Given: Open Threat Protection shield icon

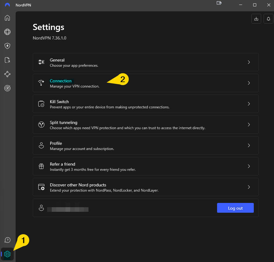Looking at the screenshot, I should click(x=7, y=46).
